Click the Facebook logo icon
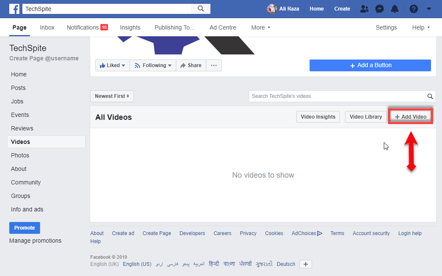This screenshot has width=442, height=276. coord(14,8)
